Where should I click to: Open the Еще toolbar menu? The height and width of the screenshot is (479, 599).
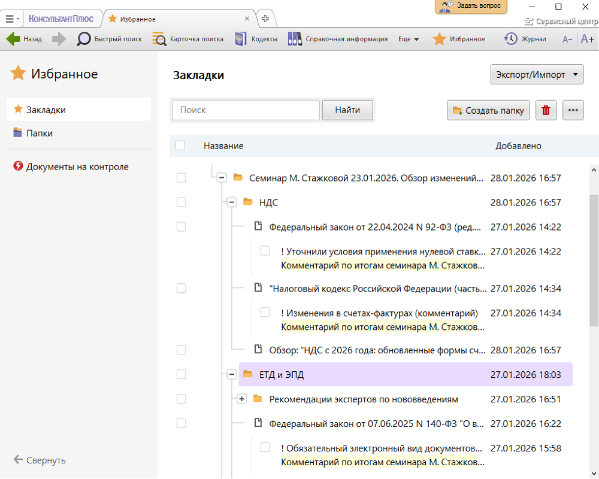click(x=409, y=39)
